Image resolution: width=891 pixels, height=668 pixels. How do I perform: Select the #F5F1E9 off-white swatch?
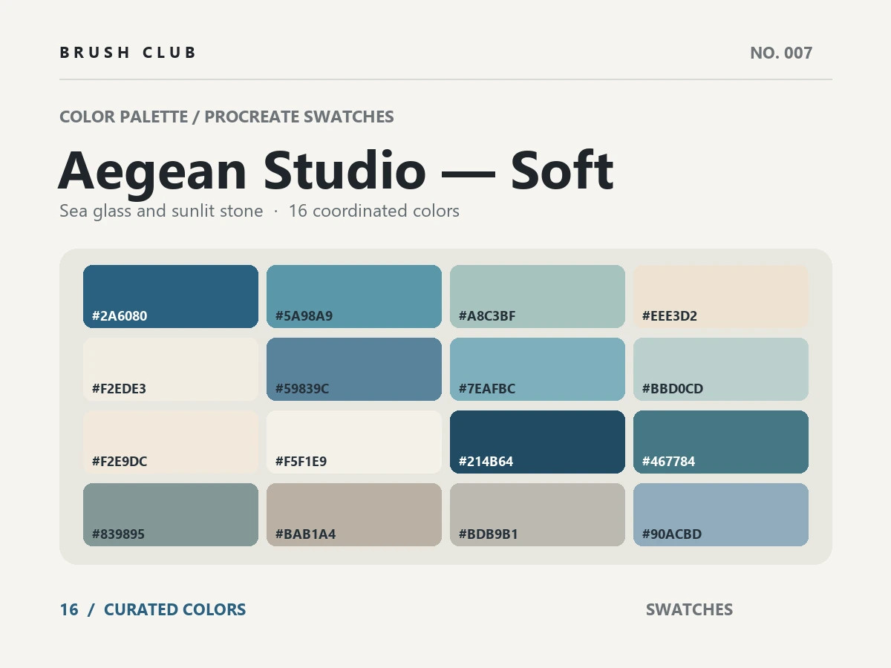pyautogui.click(x=354, y=442)
